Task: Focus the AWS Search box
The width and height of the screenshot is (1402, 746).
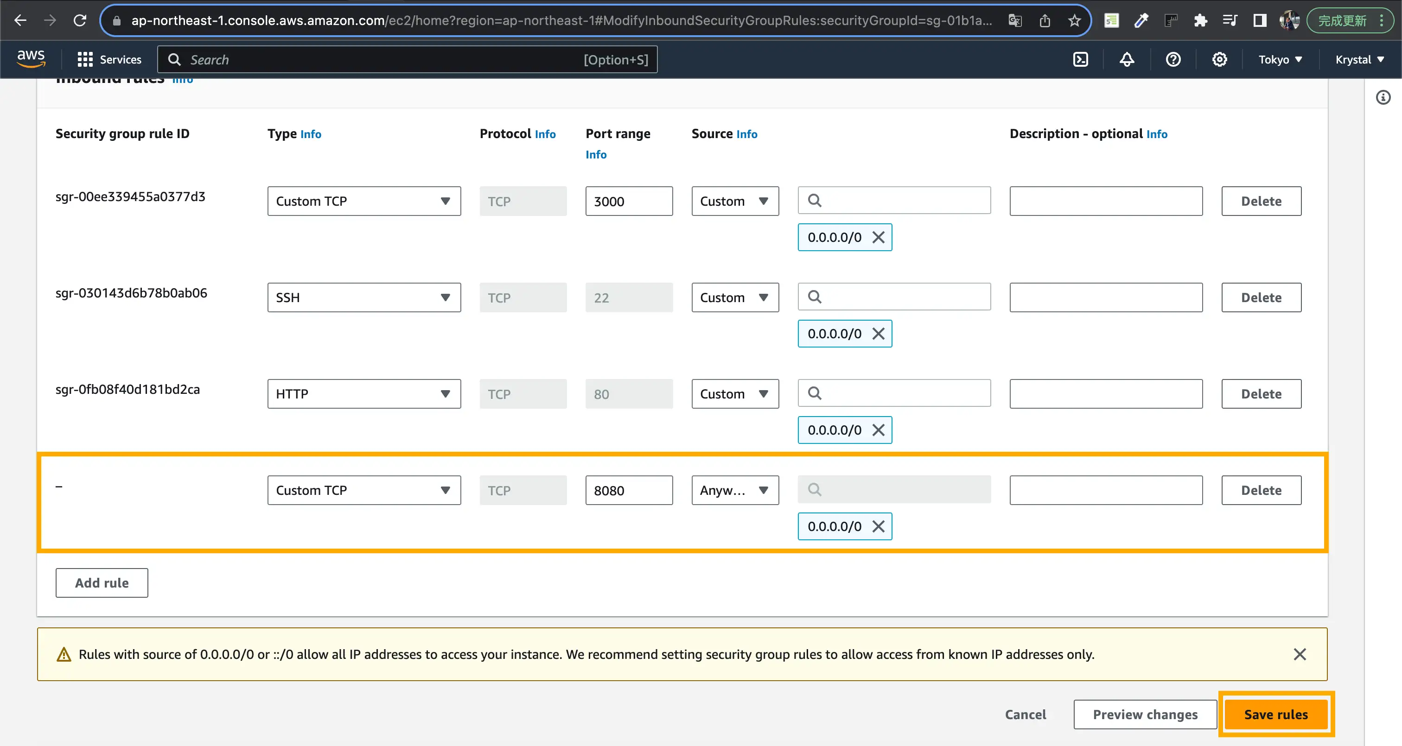Action: pos(407,59)
